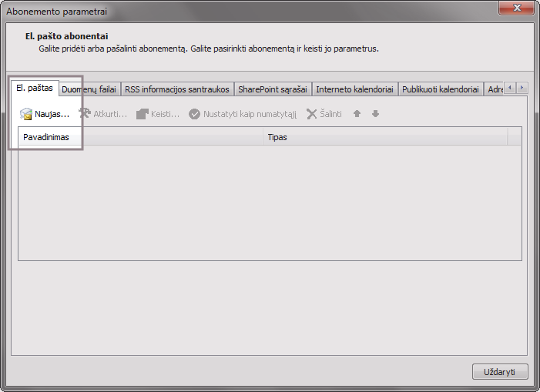Select the RSS informacijos santraukos tab

click(x=177, y=89)
